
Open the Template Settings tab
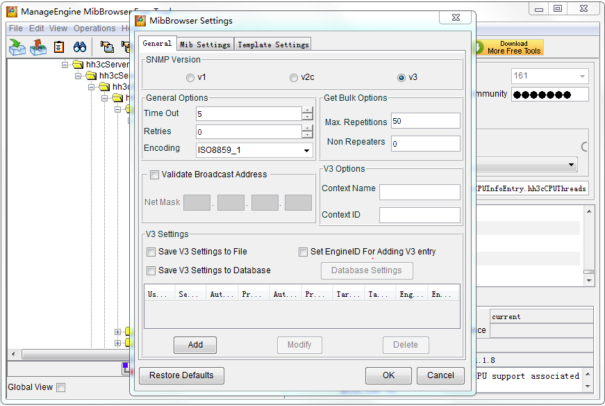(273, 44)
